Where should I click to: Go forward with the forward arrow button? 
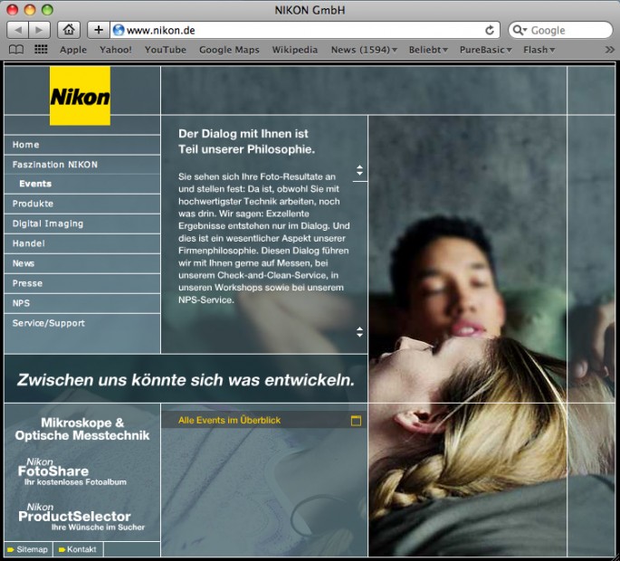pos(39,30)
